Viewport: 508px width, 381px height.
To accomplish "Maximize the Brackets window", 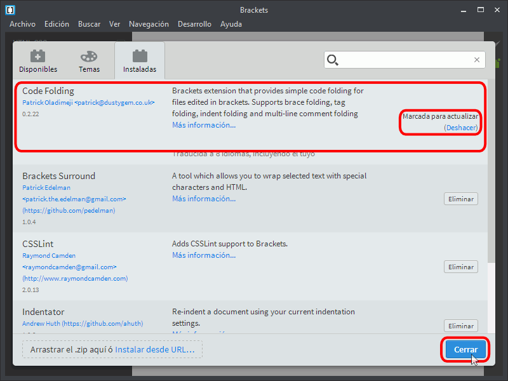I will [481, 10].
